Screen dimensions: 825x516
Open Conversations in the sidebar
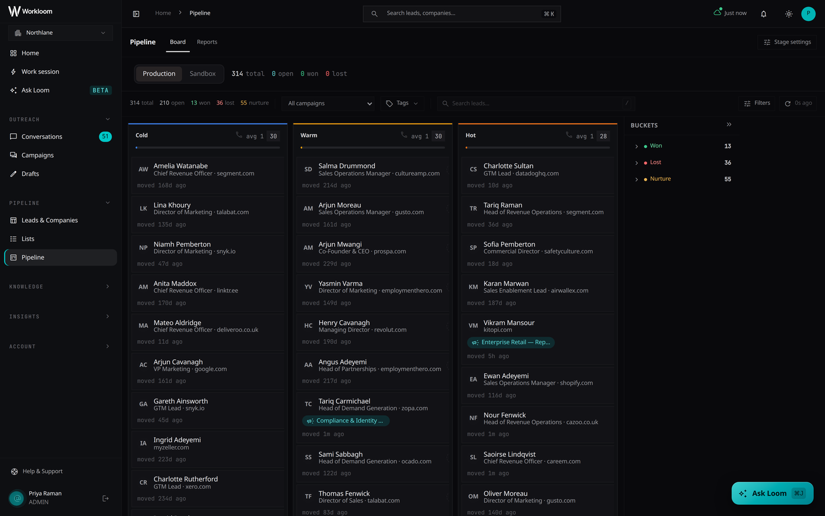(x=61, y=136)
